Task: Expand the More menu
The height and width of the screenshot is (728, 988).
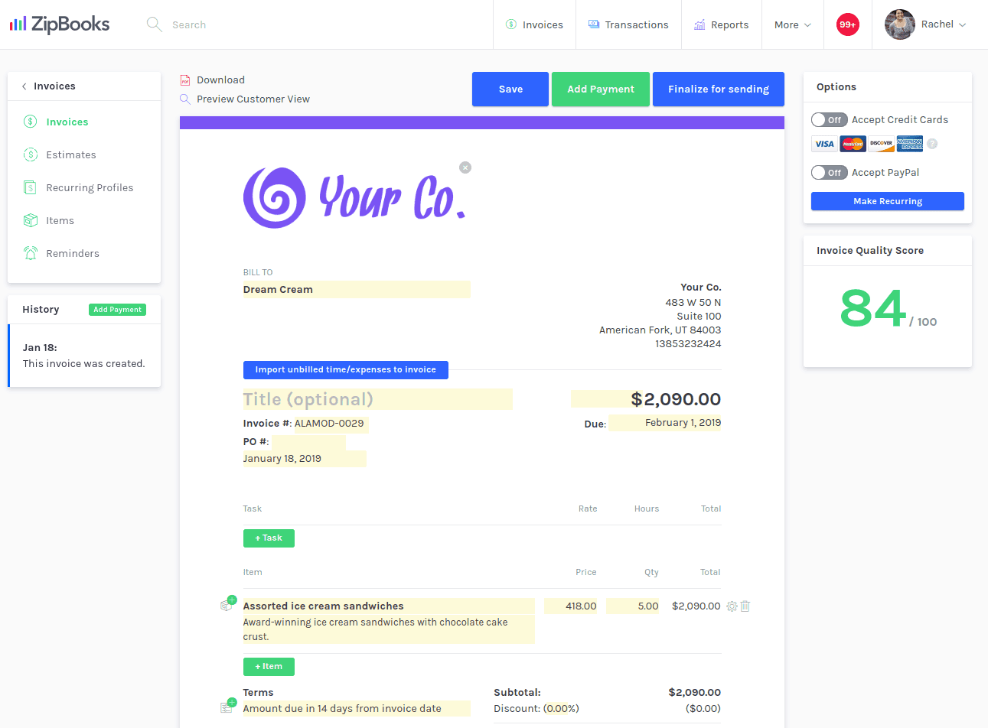Action: pyautogui.click(x=792, y=24)
